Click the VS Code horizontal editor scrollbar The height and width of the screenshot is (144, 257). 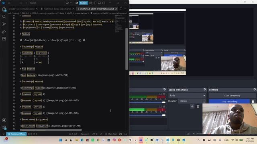pyautogui.click(x=51, y=130)
